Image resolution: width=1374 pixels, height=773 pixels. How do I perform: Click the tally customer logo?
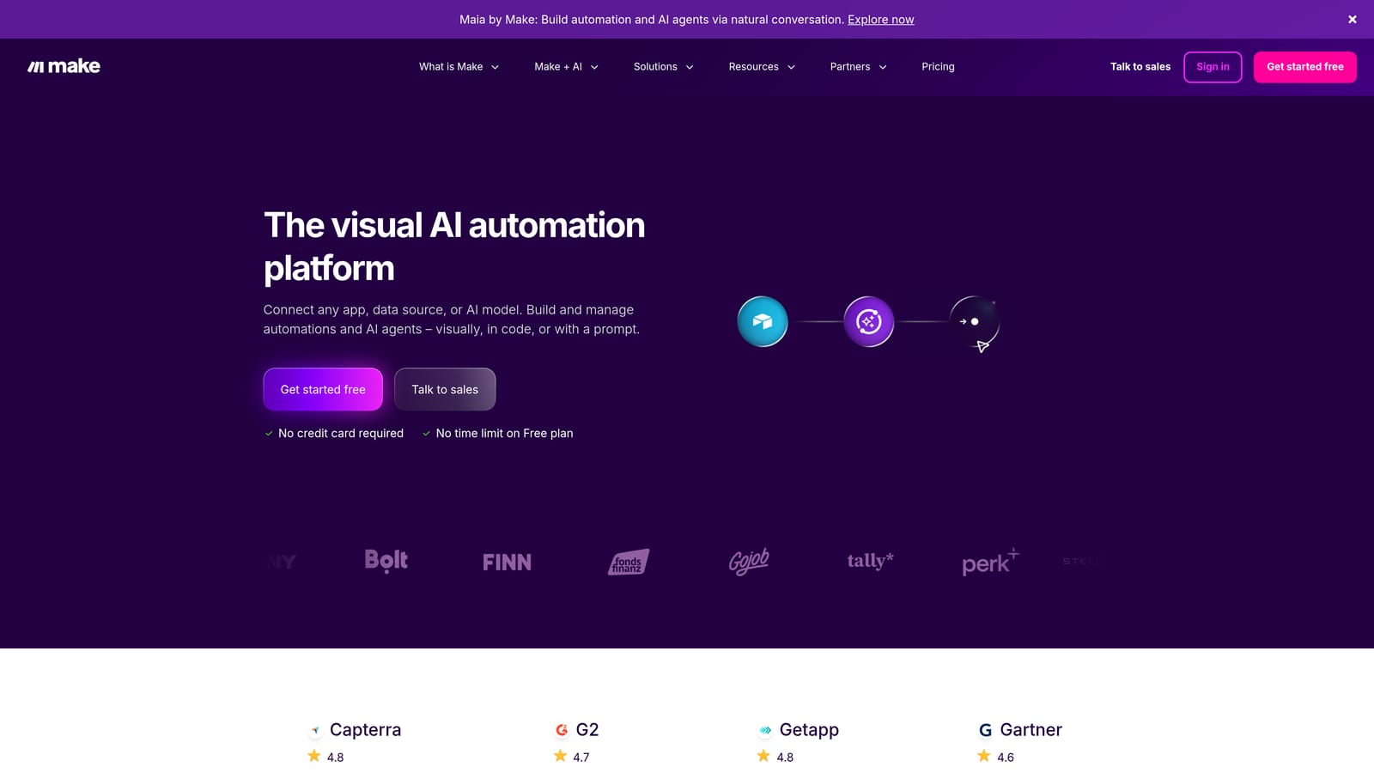[x=870, y=561]
